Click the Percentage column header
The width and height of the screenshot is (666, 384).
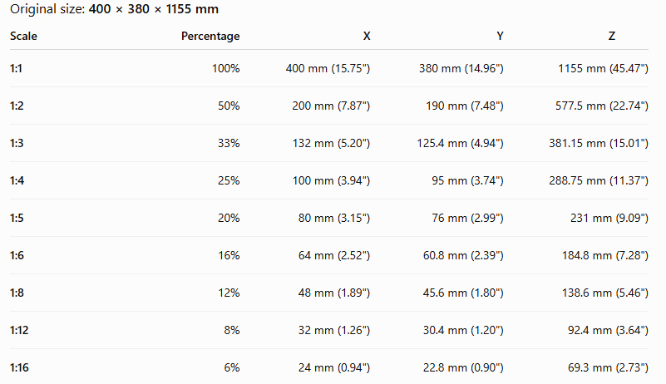(210, 36)
